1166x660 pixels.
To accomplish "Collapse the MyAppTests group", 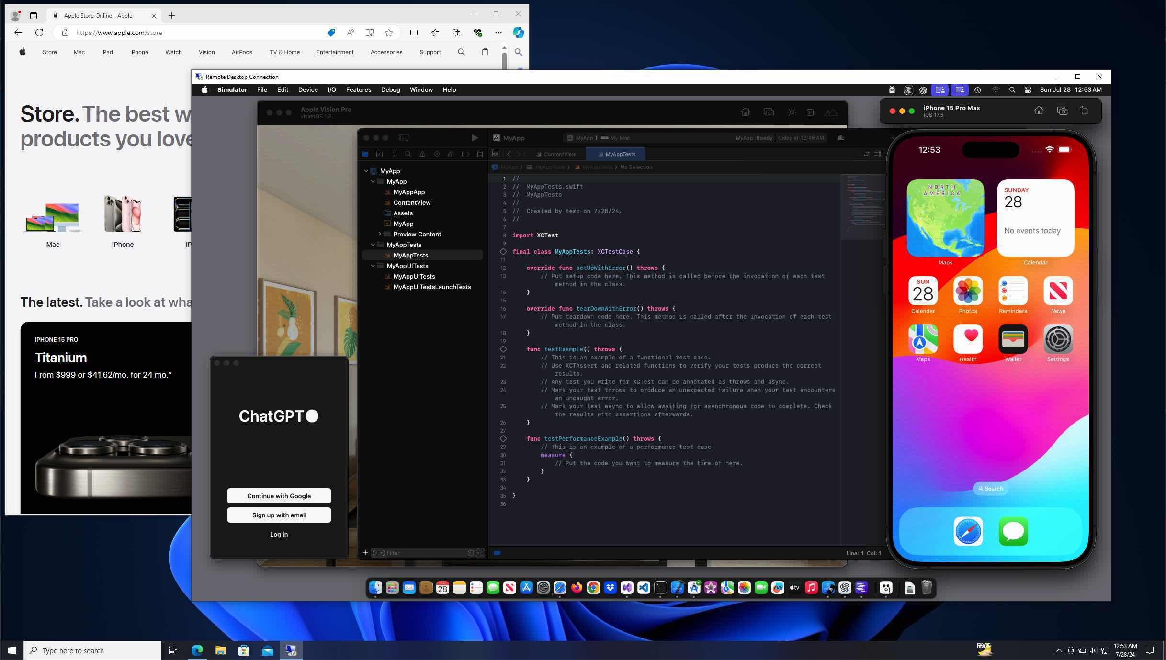I will pyautogui.click(x=373, y=245).
